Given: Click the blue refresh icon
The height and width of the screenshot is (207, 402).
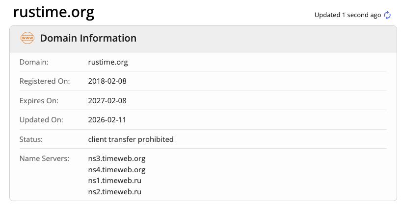Looking at the screenshot, I should click(387, 15).
